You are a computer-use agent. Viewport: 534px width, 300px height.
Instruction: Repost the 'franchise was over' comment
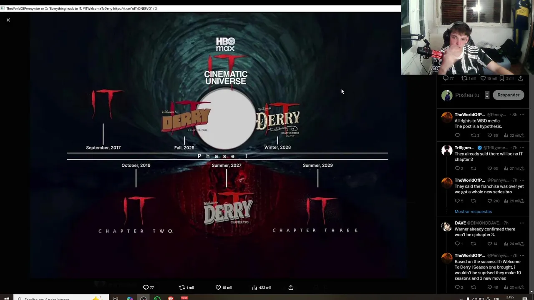pos(473,201)
